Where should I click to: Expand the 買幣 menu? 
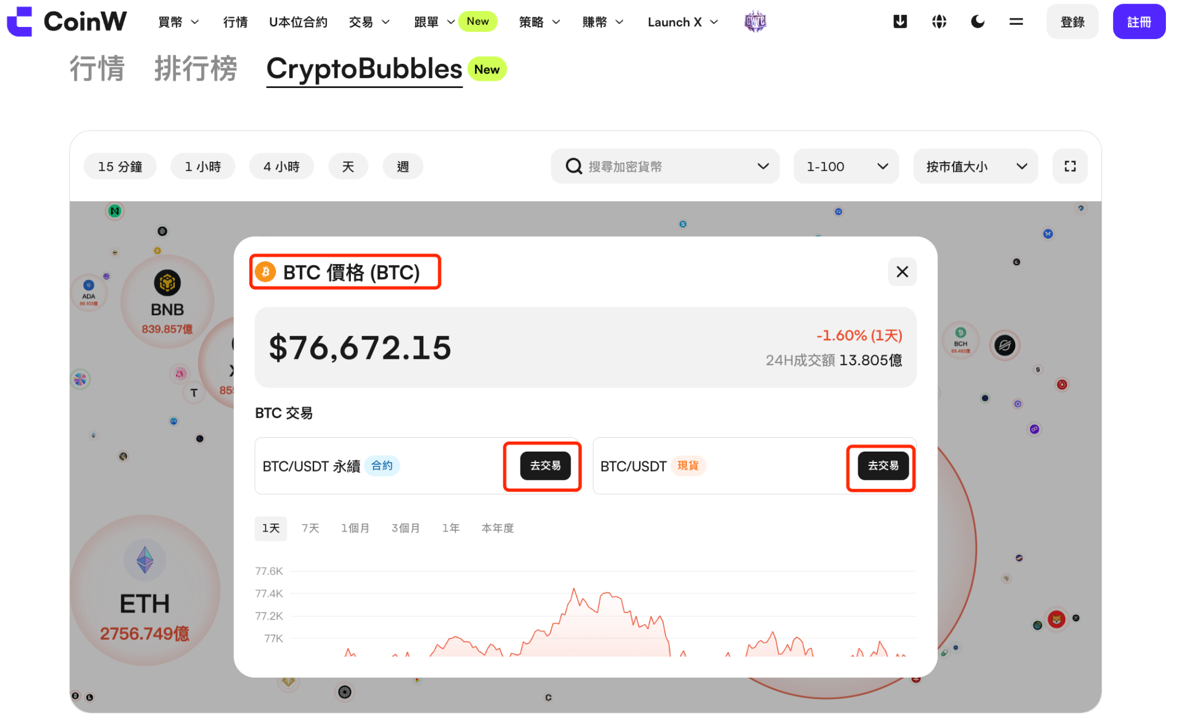coord(178,22)
